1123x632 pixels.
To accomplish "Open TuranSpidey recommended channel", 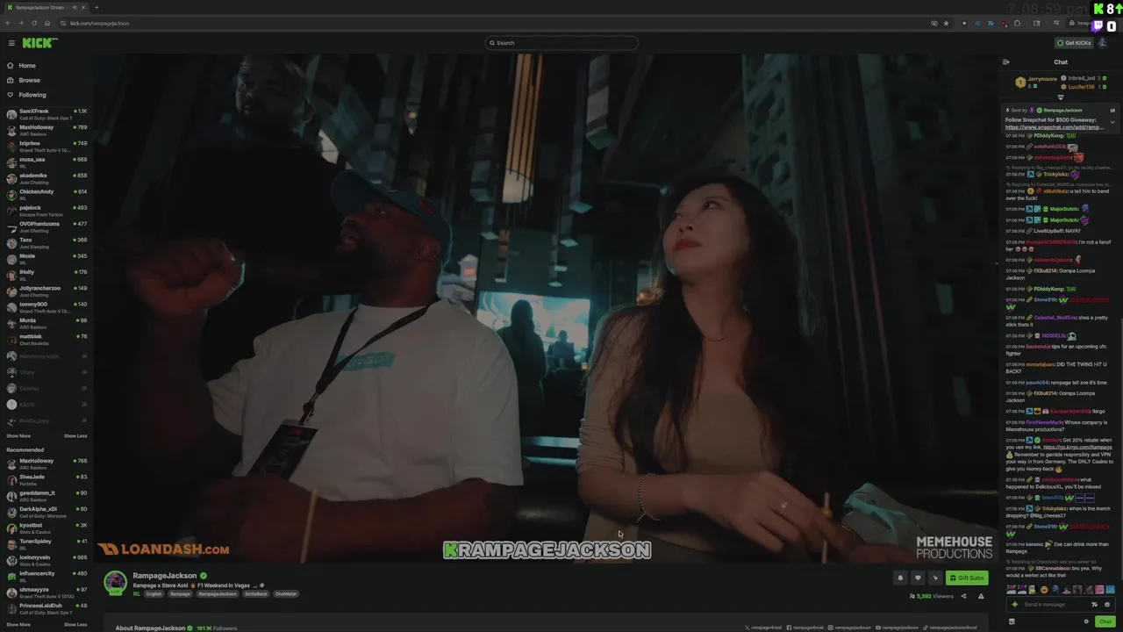I will (46, 544).
